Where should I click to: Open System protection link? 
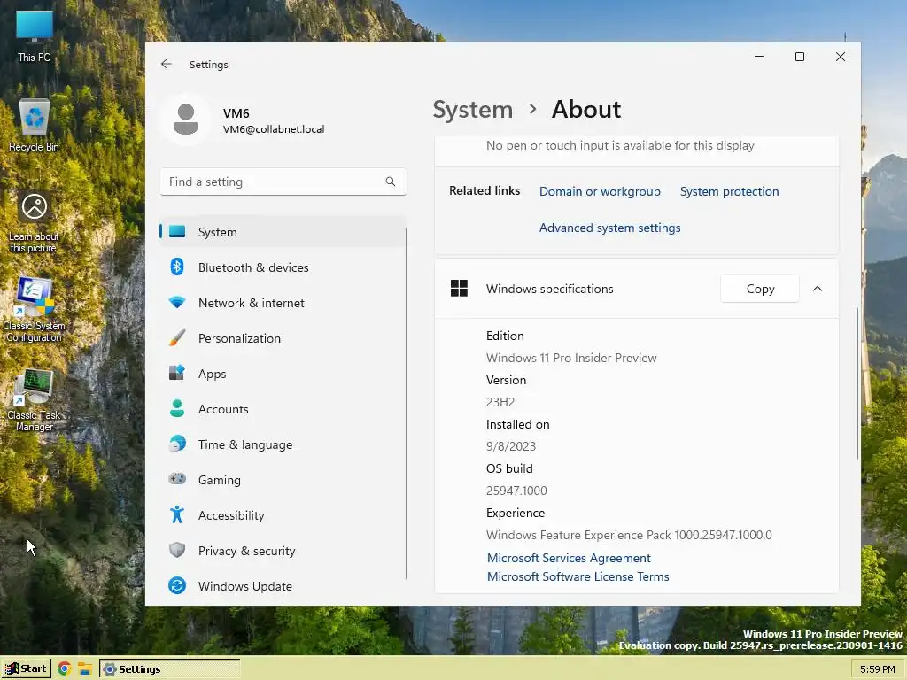730,191
